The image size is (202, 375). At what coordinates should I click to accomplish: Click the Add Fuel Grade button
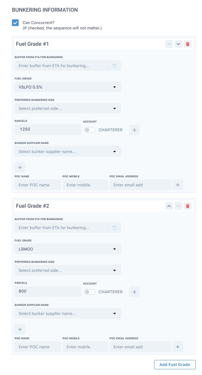point(175,365)
